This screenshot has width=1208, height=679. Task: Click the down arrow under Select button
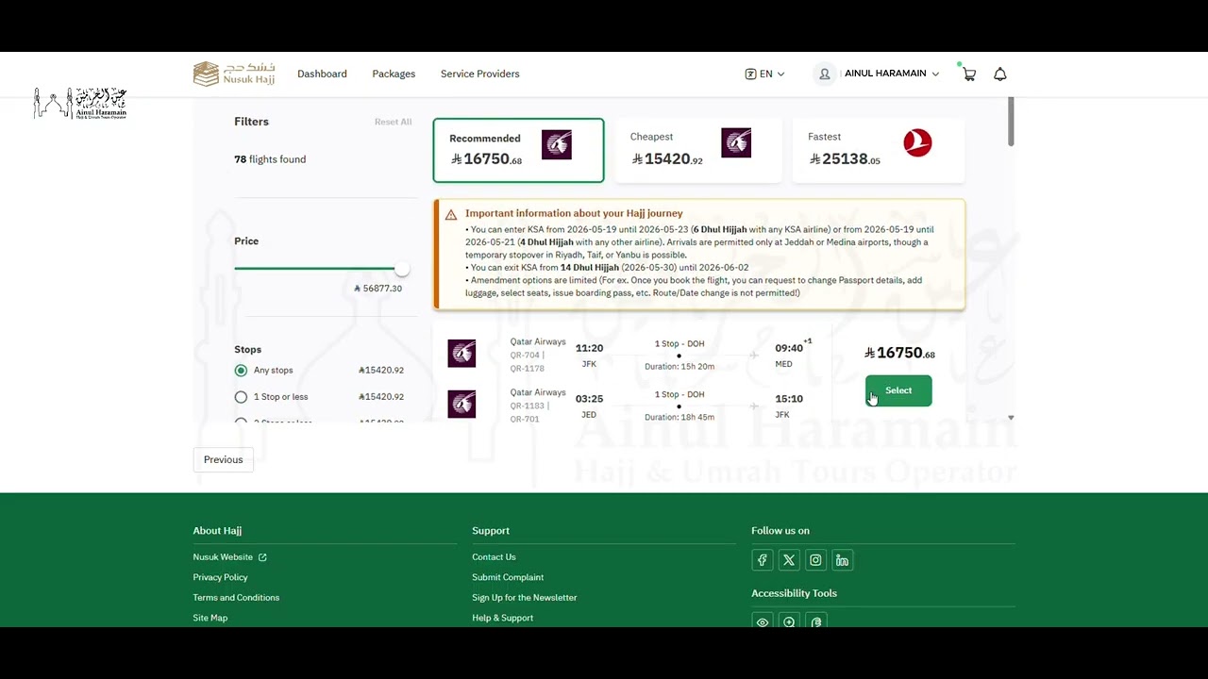pyautogui.click(x=1011, y=417)
